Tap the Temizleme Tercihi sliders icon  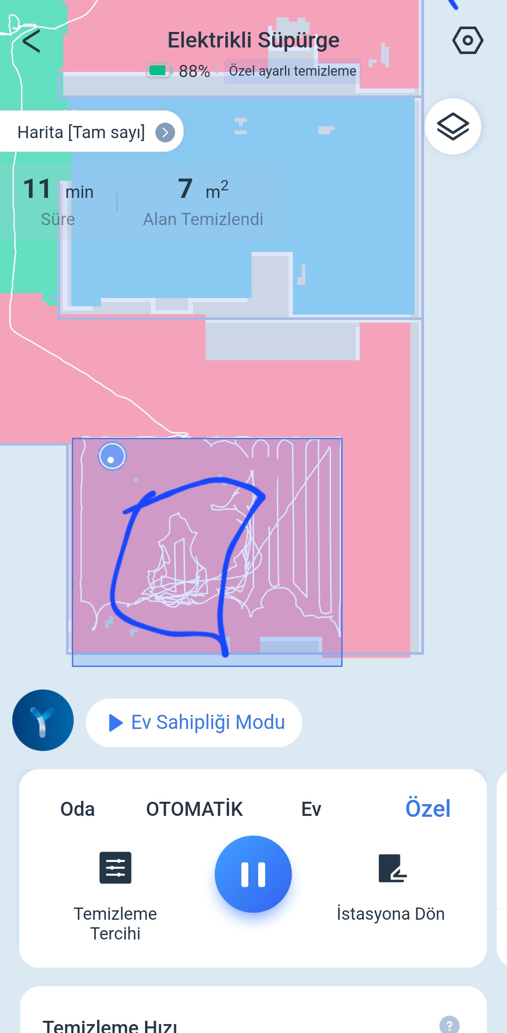tap(115, 868)
